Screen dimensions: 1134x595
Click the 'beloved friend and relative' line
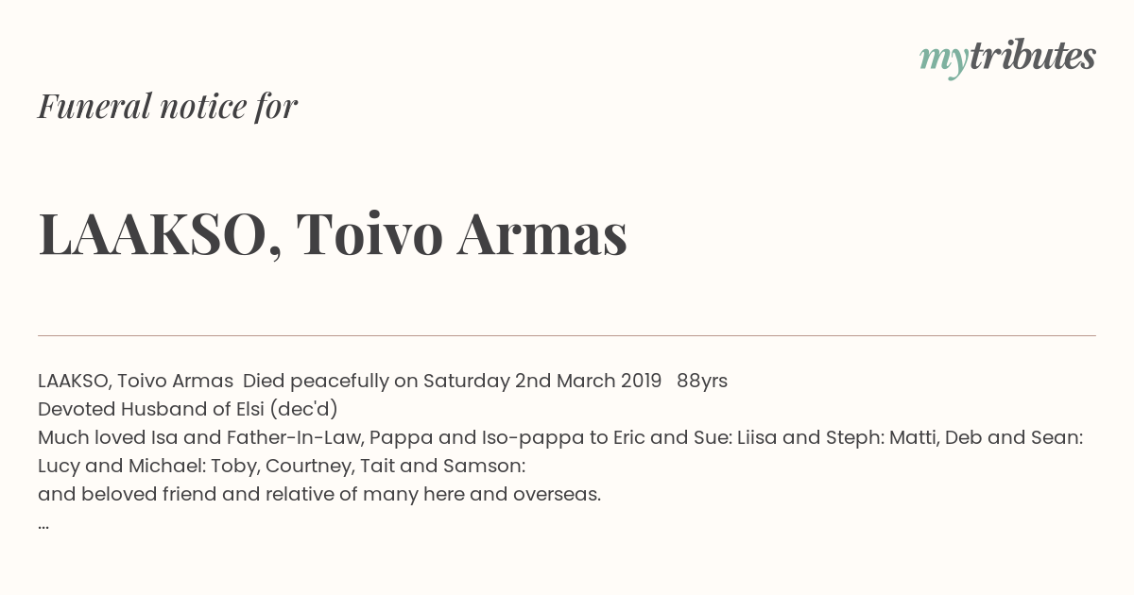(x=319, y=494)
